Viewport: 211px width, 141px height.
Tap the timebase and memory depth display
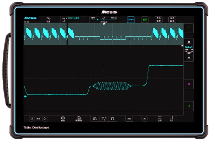pyautogui.click(x=104, y=20)
